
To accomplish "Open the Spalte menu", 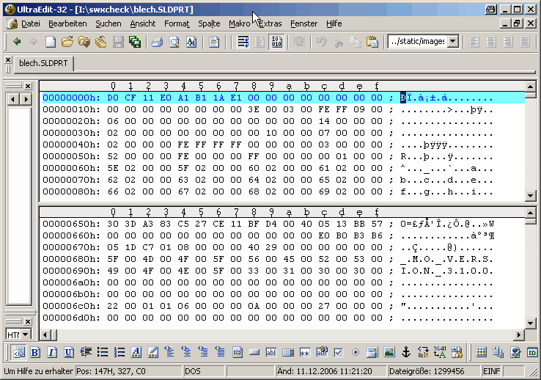I will [209, 23].
